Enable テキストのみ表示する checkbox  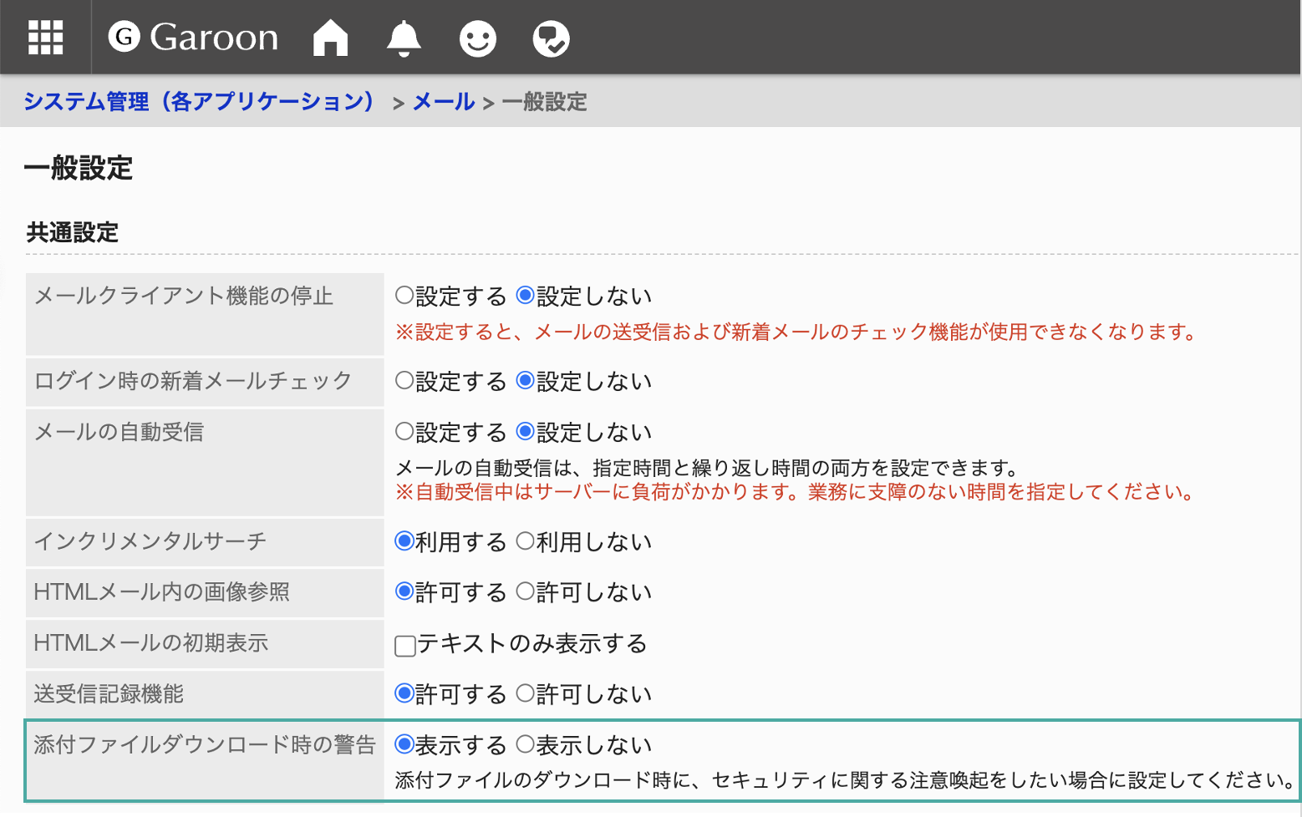[x=405, y=645]
